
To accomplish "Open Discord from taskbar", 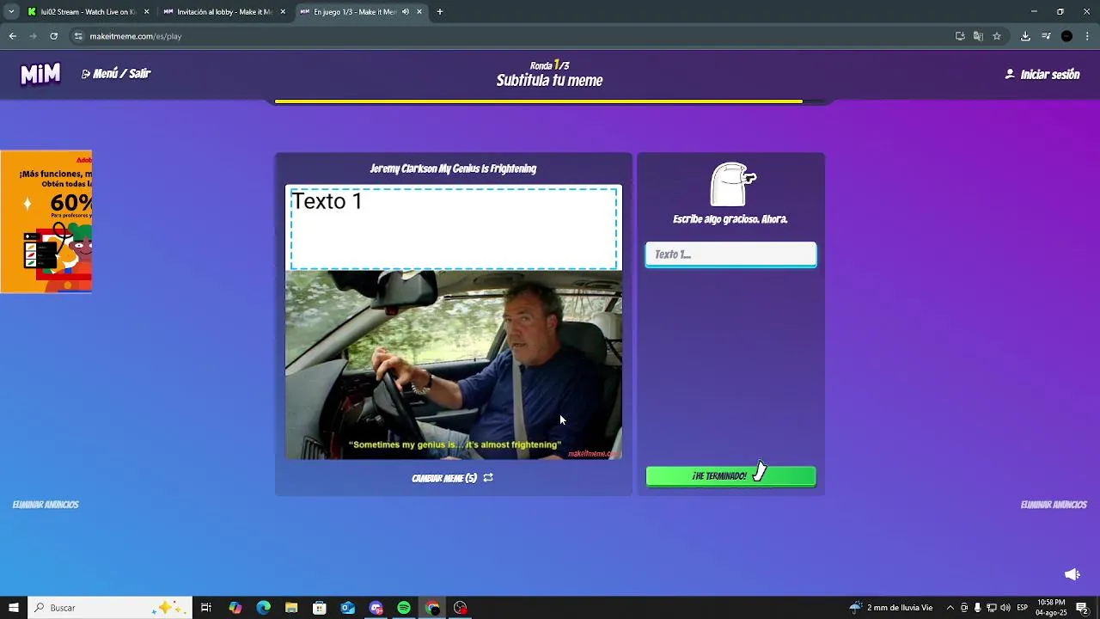I will 376,608.
